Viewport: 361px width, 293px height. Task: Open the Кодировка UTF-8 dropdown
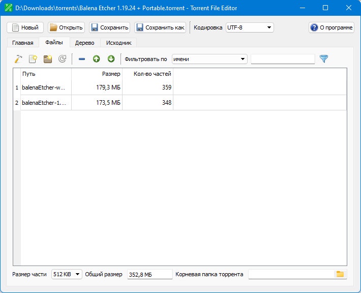pyautogui.click(x=250, y=27)
